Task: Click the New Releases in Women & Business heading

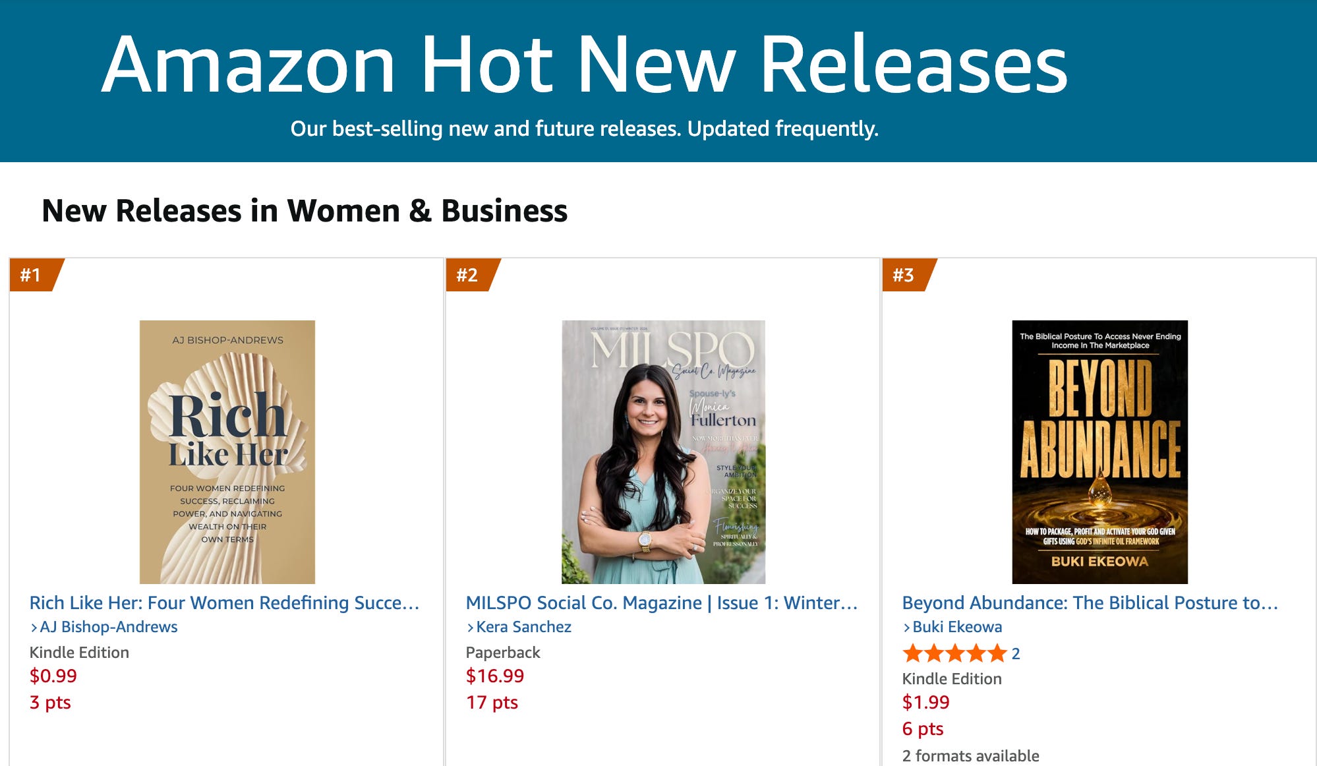Action: pyautogui.click(x=305, y=211)
